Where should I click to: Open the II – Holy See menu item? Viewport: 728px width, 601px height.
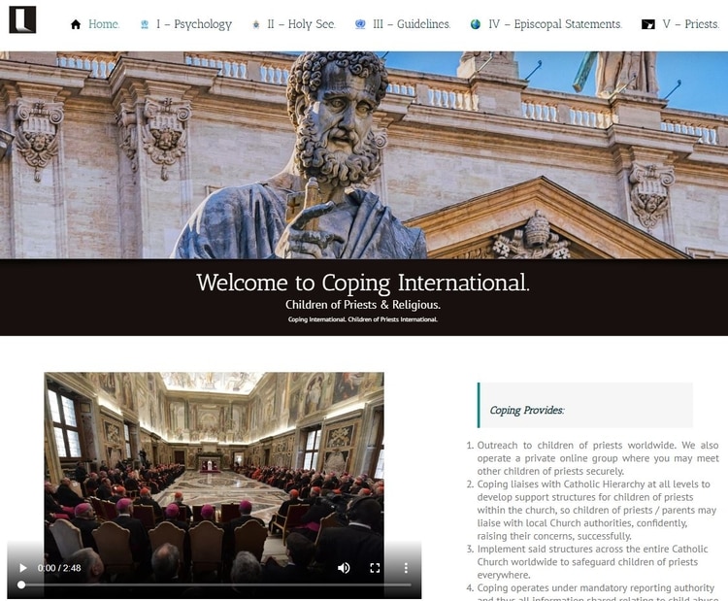tap(301, 24)
